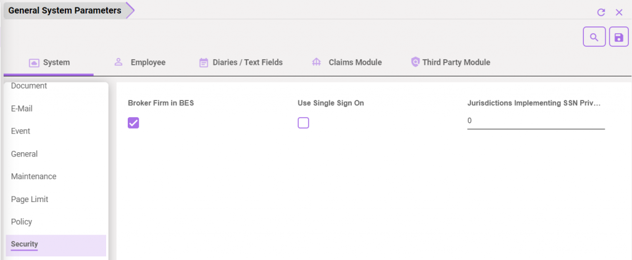The width and height of the screenshot is (632, 260).
Task: Click the Third Party Module shield icon
Action: coord(415,62)
